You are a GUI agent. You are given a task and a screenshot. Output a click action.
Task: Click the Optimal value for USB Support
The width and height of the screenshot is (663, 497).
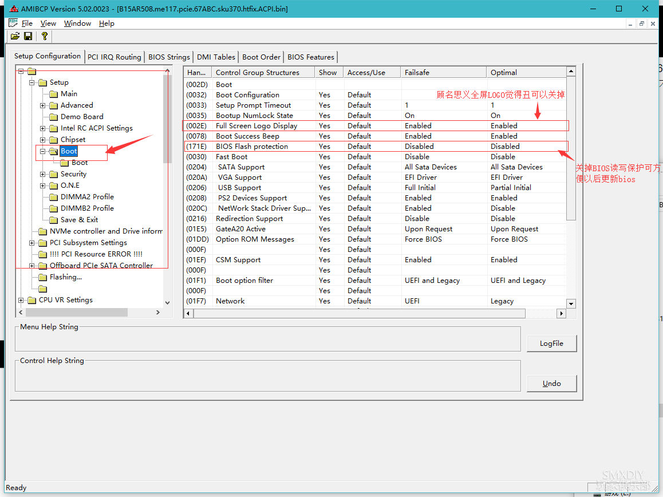pyautogui.click(x=511, y=187)
